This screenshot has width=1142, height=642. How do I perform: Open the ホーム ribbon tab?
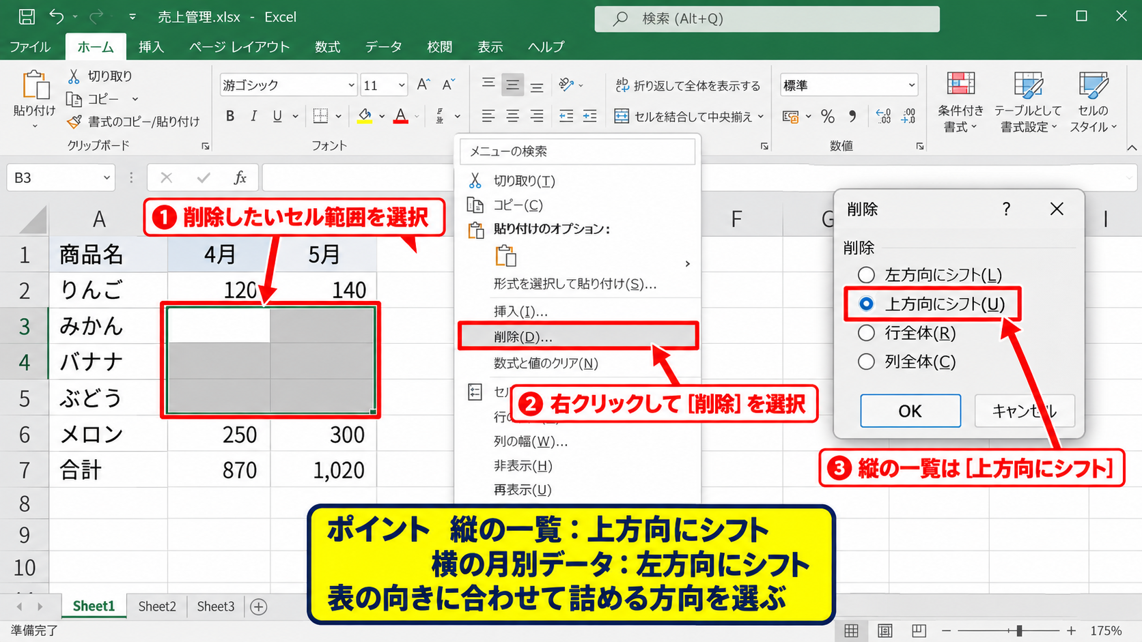tap(96, 46)
